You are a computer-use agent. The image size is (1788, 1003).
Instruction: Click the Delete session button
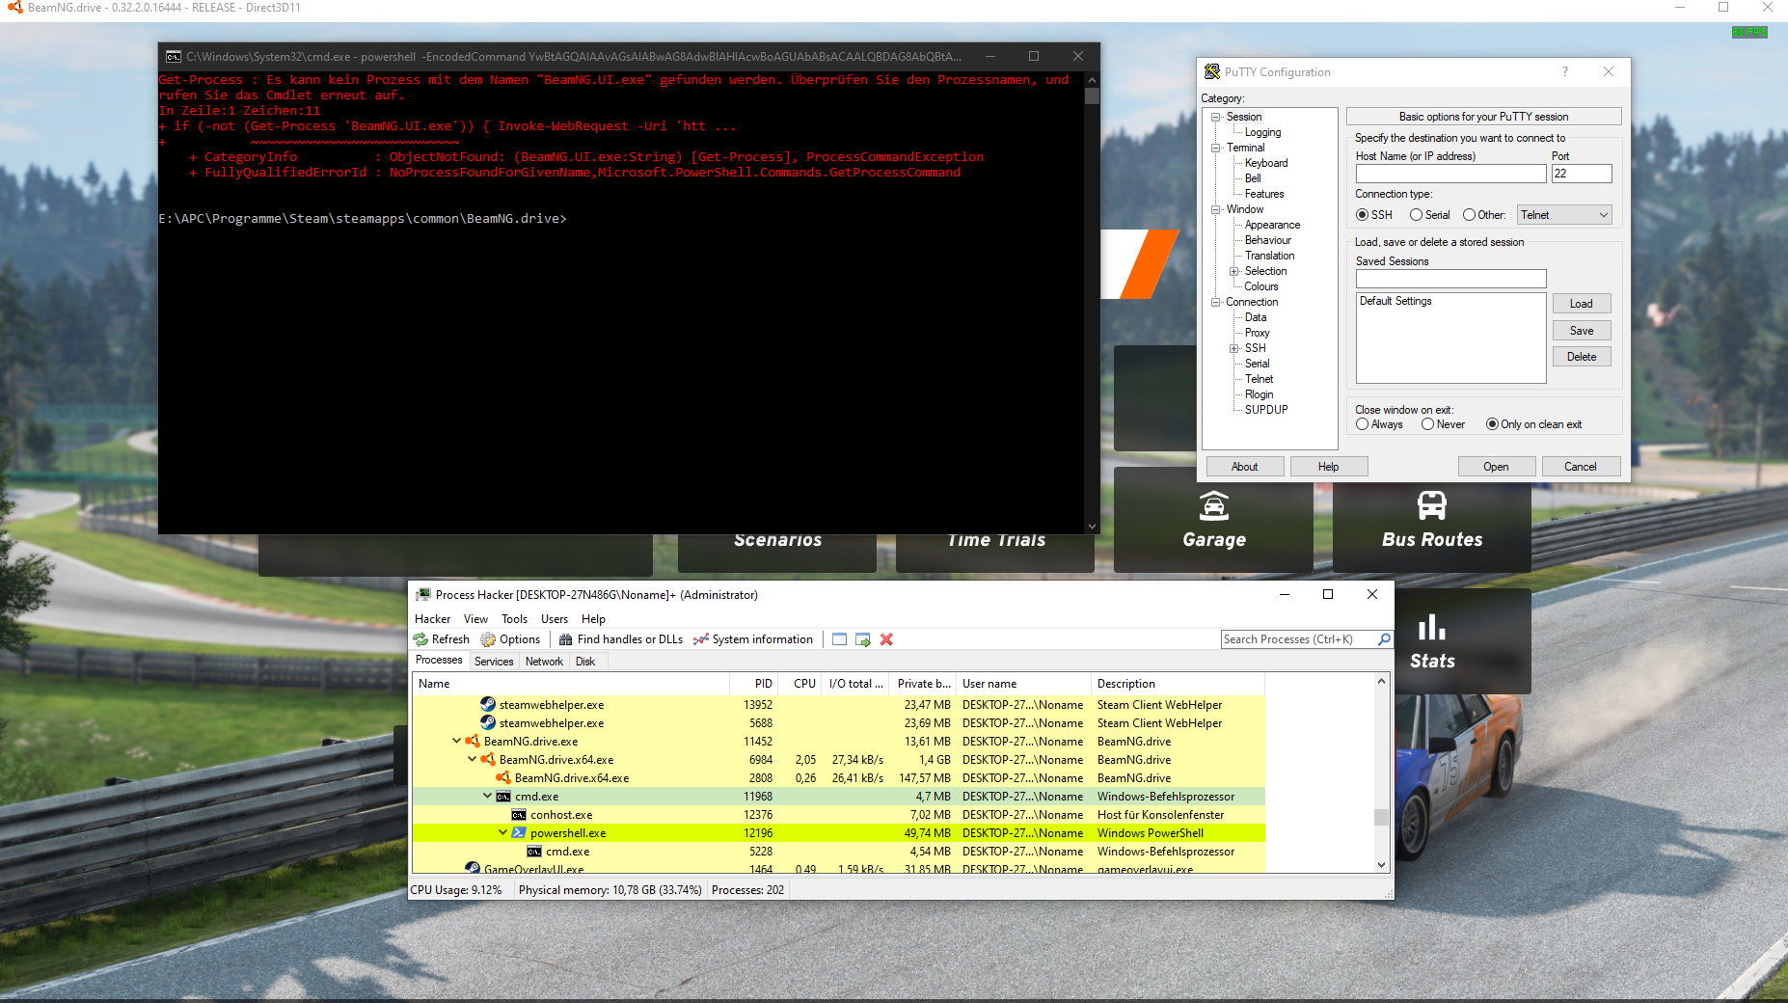1582,357
